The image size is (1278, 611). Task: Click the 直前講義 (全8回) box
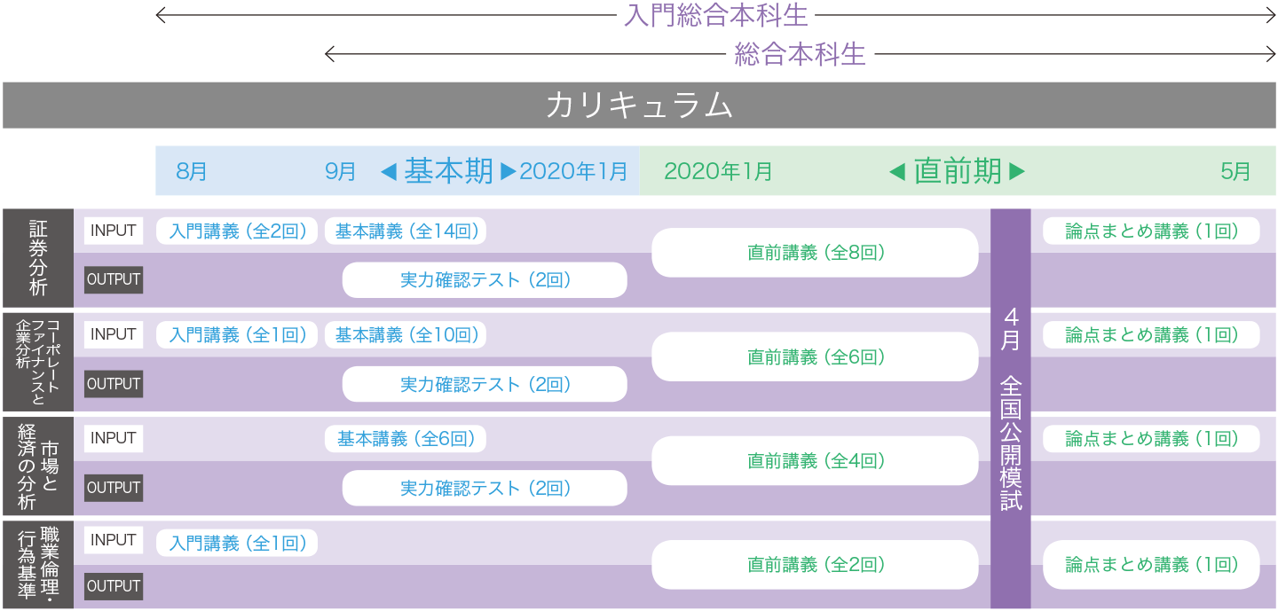(x=815, y=253)
